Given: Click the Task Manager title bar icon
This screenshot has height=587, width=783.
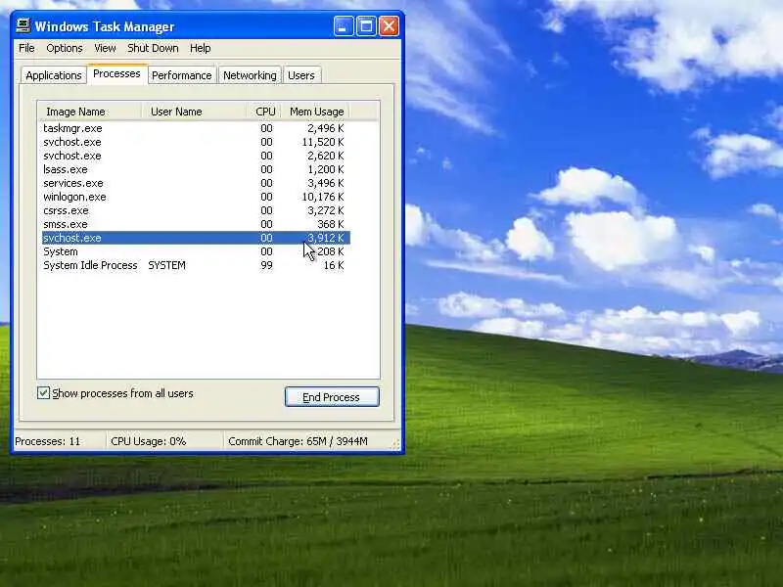Looking at the screenshot, I should [x=23, y=26].
